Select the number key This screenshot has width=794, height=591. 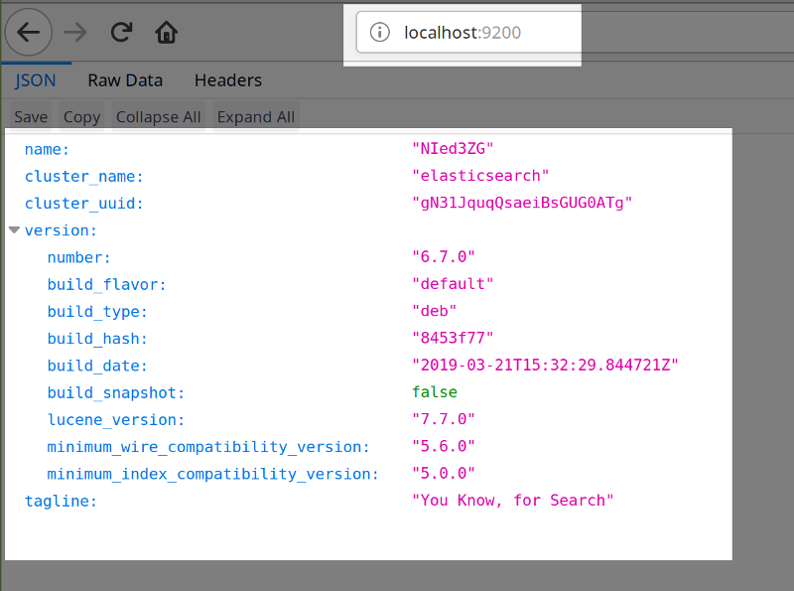79,257
